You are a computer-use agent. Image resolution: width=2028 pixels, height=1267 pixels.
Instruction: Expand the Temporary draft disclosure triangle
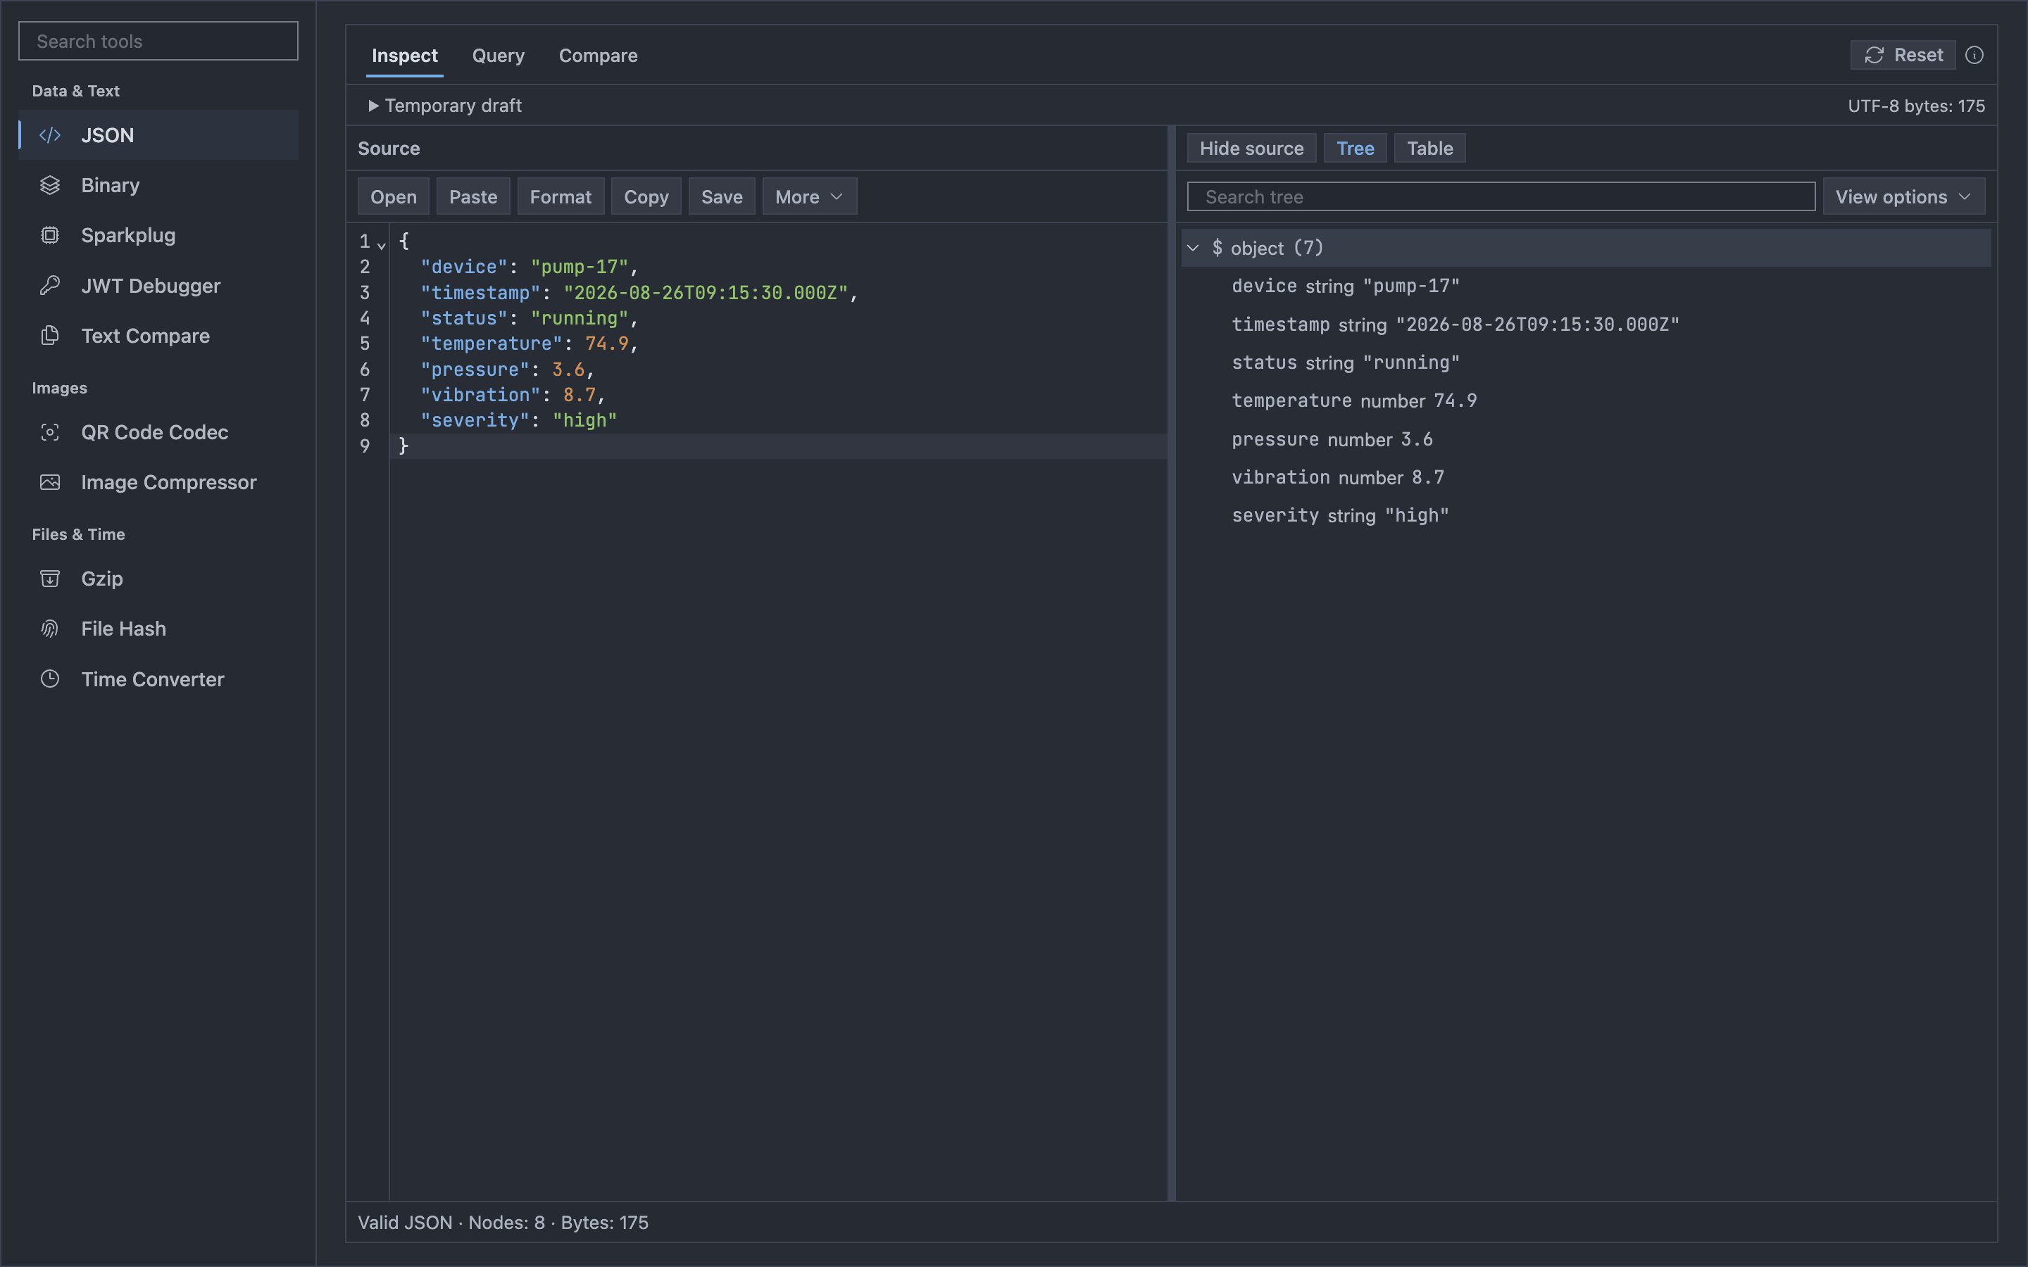click(373, 106)
